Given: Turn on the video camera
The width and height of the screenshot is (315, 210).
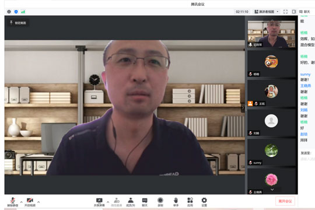Looking at the screenshot, I should tap(30, 202).
